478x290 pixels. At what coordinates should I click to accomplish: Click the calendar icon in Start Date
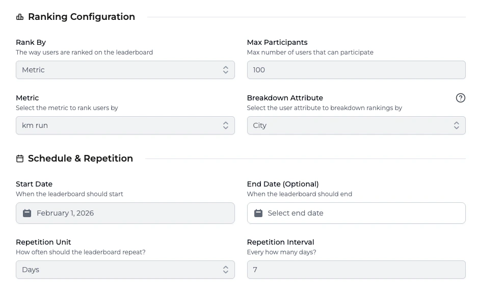27,213
